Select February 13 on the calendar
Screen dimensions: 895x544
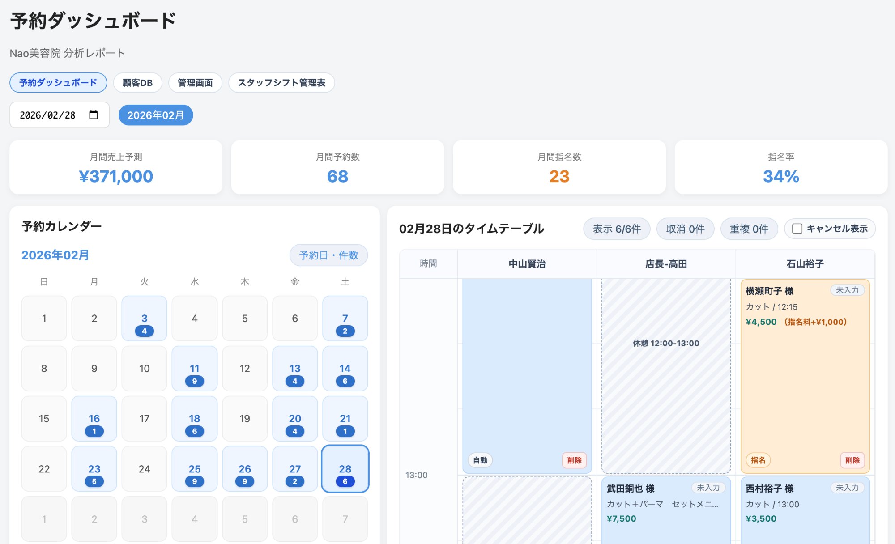click(x=295, y=369)
